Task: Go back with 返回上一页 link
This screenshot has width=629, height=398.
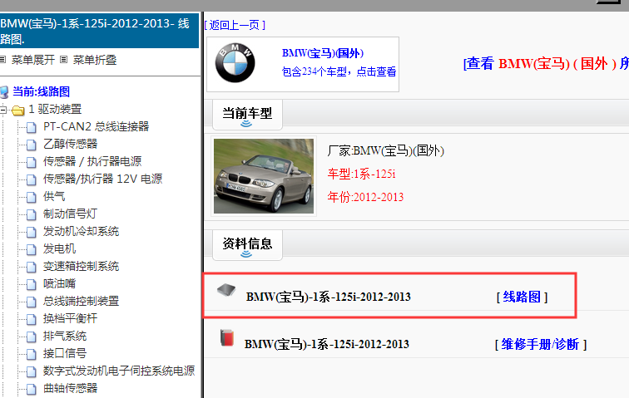Action: point(235,25)
